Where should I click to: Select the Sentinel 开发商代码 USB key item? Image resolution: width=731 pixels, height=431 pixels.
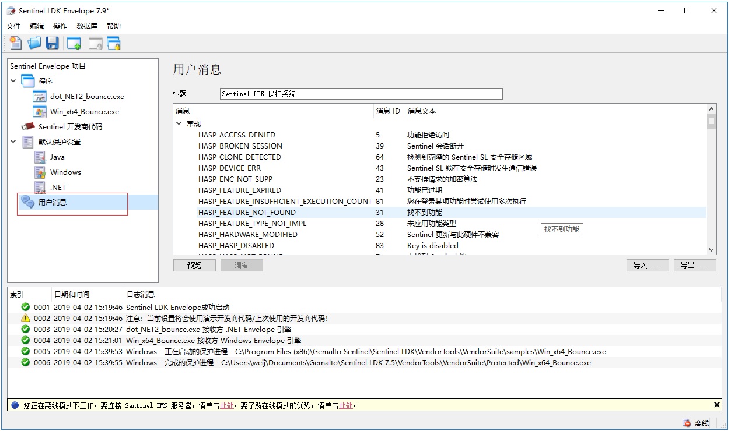70,126
